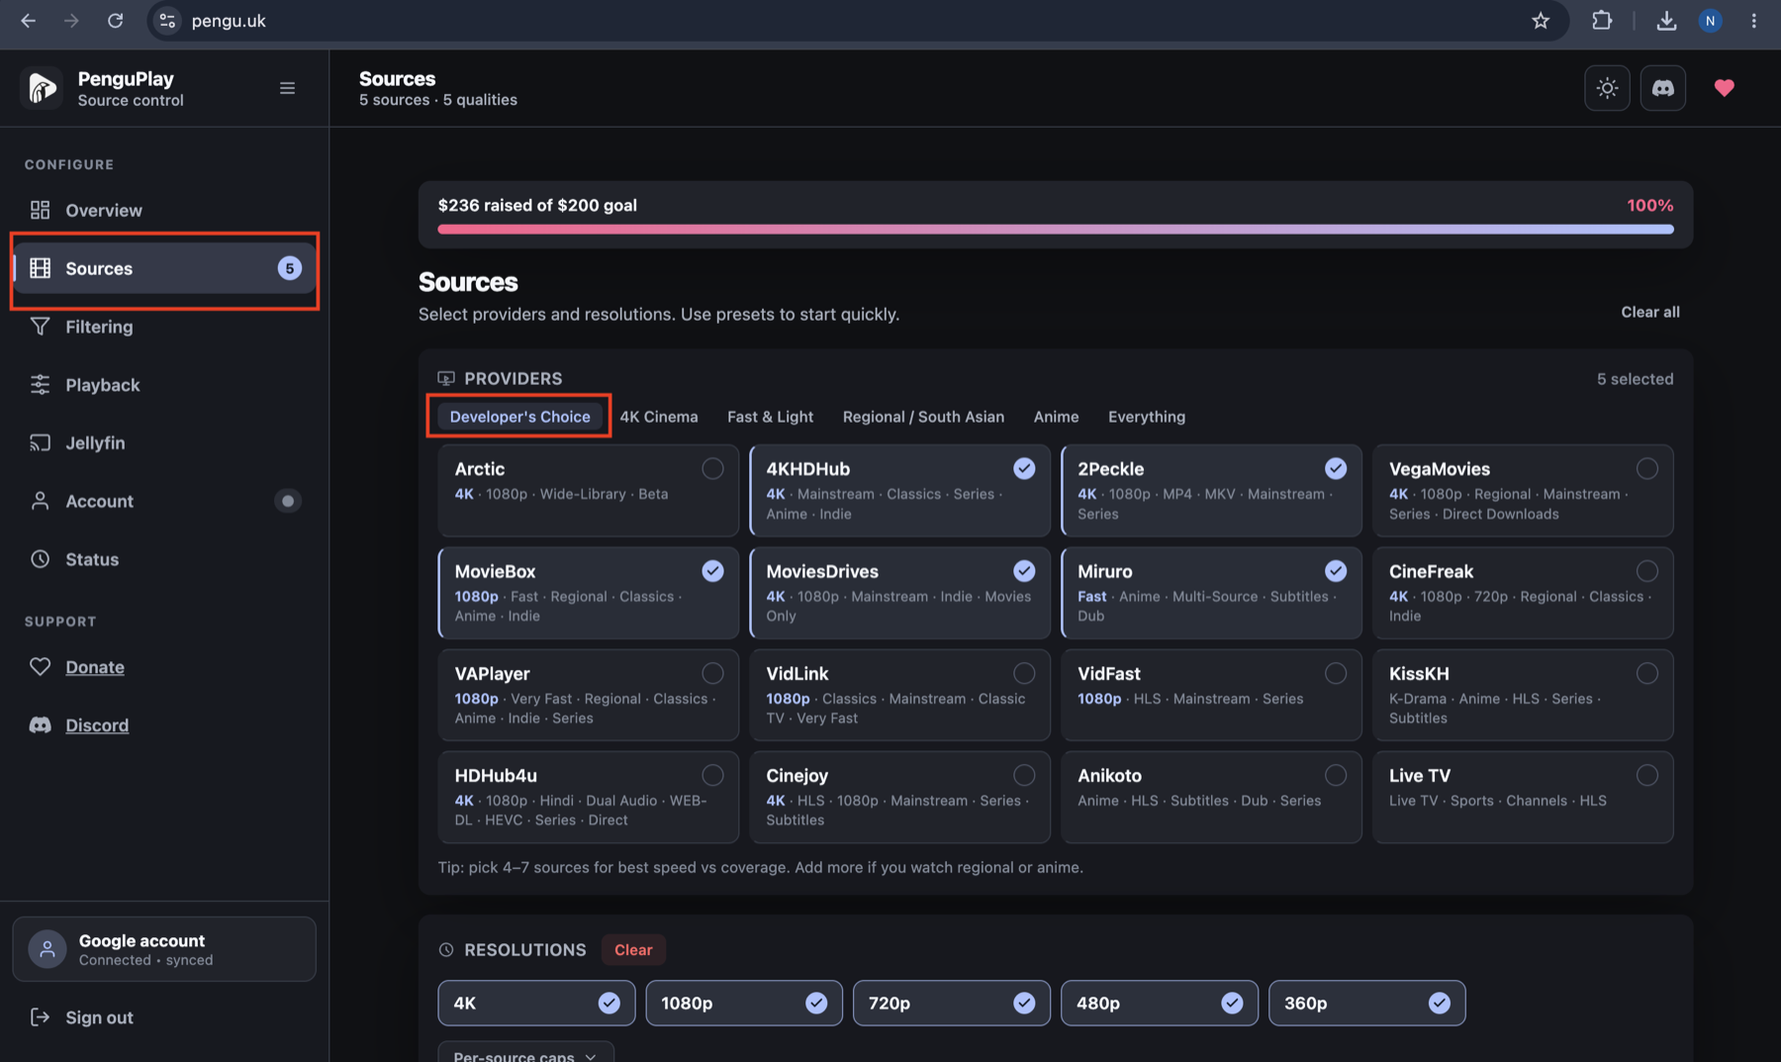Image resolution: width=1781 pixels, height=1062 pixels.
Task: Switch to 4K Cinema preset
Action: [658, 417]
